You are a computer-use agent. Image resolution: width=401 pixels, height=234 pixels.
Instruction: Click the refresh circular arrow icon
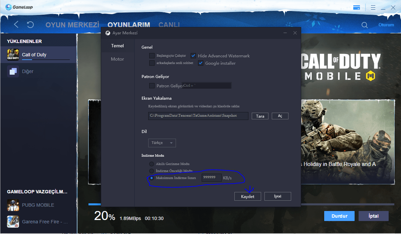pyautogui.click(x=30, y=25)
